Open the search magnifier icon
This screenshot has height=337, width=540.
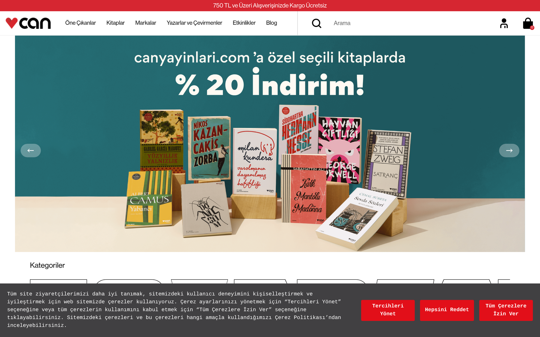point(316,23)
